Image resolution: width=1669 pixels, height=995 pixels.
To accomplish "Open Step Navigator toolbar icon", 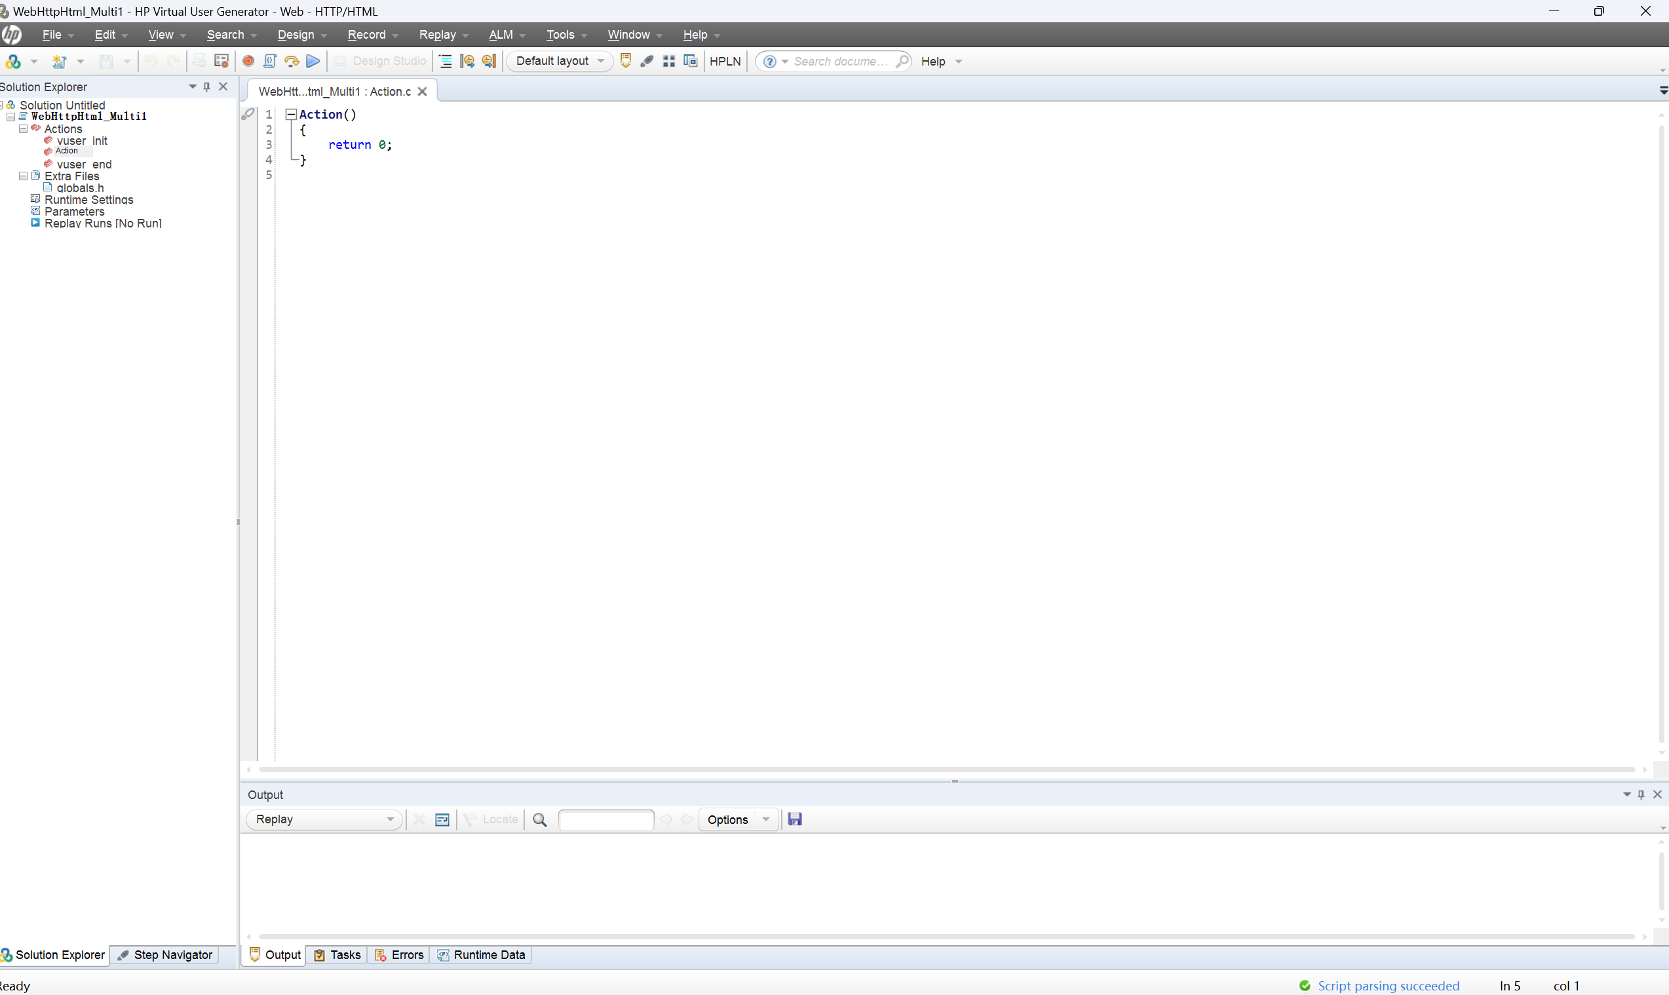I will pyautogui.click(x=647, y=61).
